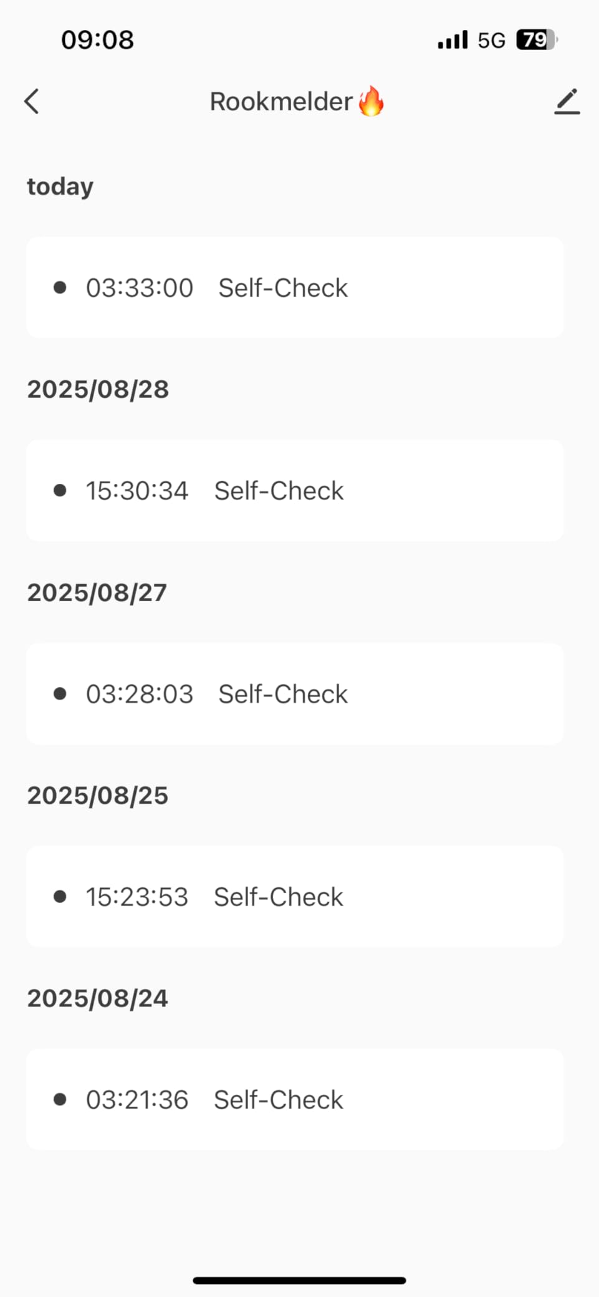This screenshot has width=599, height=1297.
Task: Tap the 'today' section header
Action: point(60,186)
